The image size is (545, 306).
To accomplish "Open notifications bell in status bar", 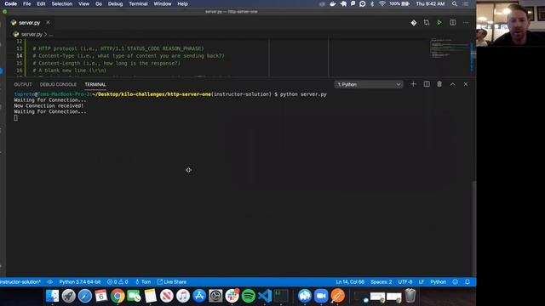I will click(468, 281).
